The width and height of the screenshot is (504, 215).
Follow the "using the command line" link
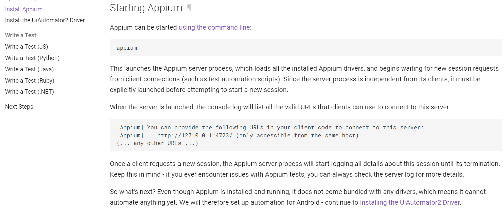[x=214, y=27]
